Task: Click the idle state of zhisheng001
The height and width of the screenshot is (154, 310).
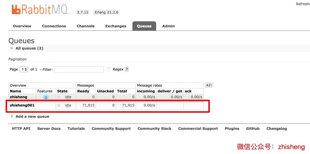Action: (x=68, y=105)
